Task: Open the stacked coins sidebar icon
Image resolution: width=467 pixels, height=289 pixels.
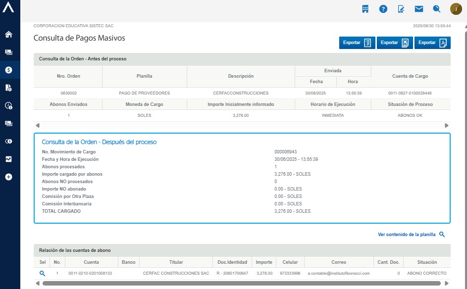Action: pyautogui.click(x=8, y=141)
